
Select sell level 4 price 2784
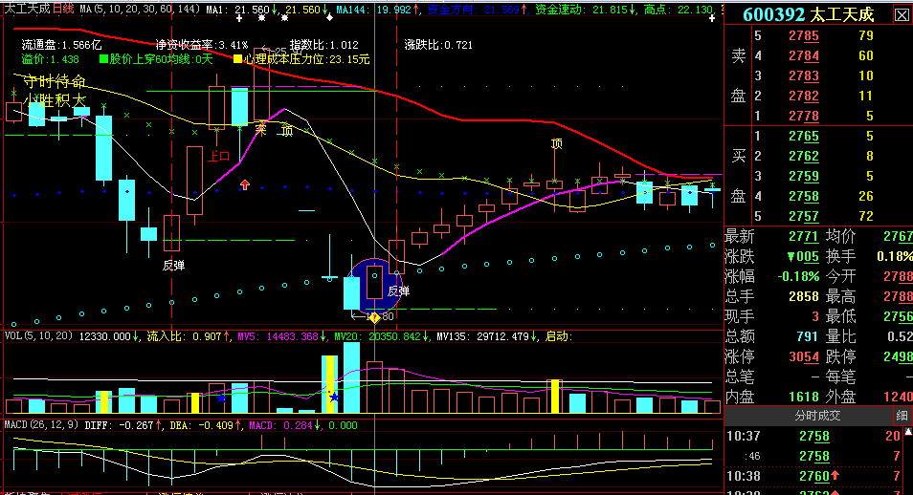pos(804,55)
